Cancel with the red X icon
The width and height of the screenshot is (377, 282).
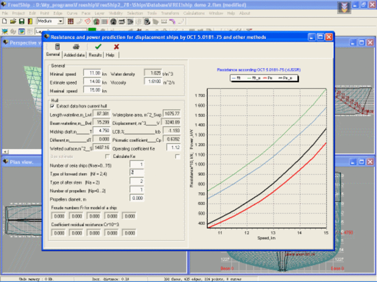[x=116, y=46]
